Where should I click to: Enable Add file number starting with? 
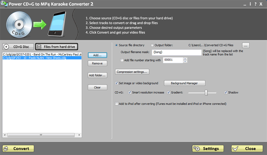coord(122,60)
